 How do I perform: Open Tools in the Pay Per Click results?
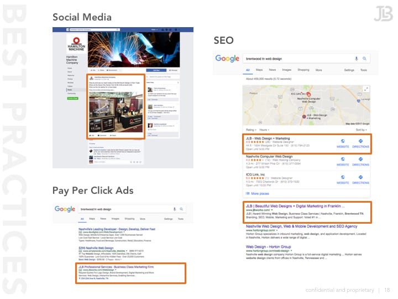coord(180,219)
